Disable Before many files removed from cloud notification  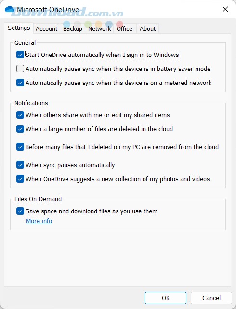coord(20,147)
